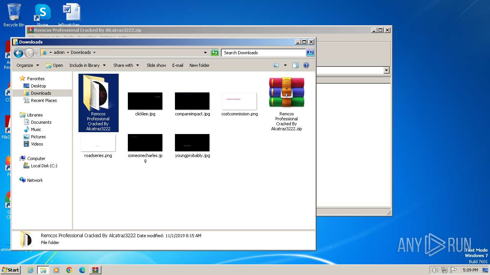Open Pictures library
Viewport: 490px width, 275px height.
38,137
